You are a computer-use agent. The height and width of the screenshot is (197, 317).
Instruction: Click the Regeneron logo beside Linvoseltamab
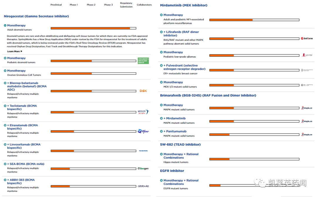click(143, 151)
